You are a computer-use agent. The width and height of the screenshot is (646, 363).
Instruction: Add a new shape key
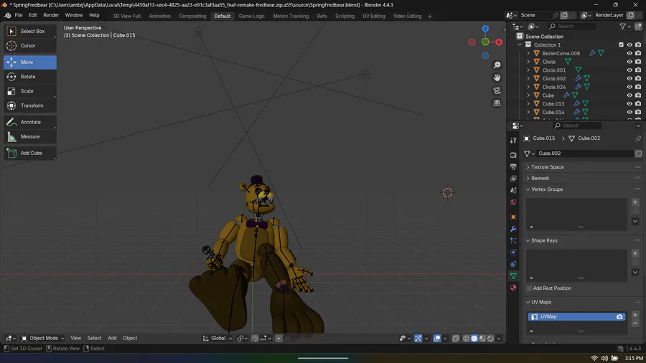tap(635, 253)
